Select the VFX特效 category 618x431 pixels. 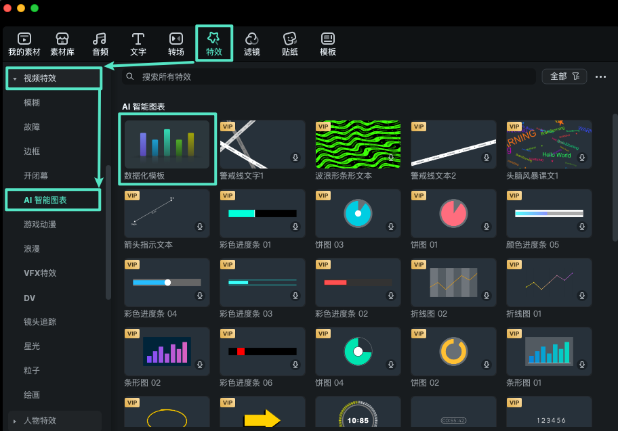[40, 273]
